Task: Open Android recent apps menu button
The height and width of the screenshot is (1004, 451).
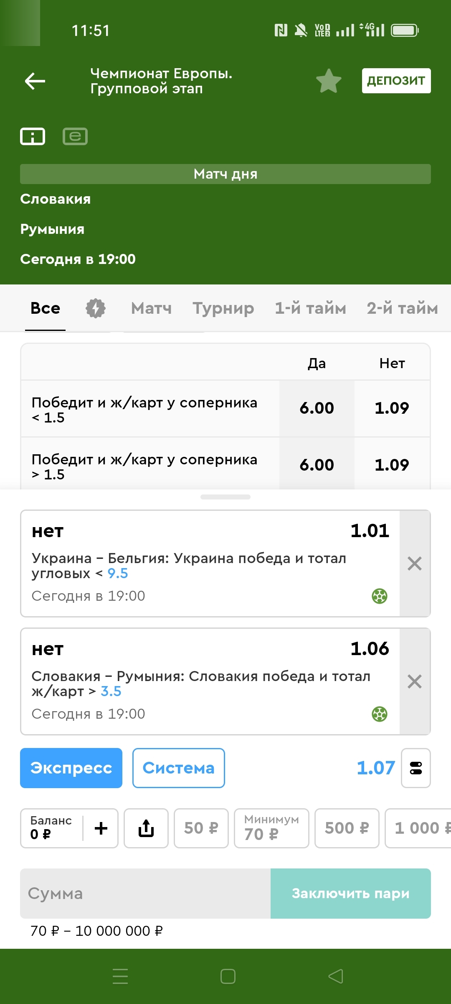Action: click(x=120, y=976)
